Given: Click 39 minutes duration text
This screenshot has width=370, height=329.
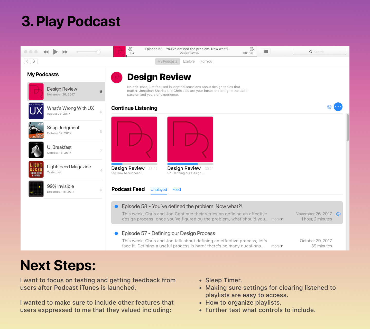Looking at the screenshot, I should [321, 246].
